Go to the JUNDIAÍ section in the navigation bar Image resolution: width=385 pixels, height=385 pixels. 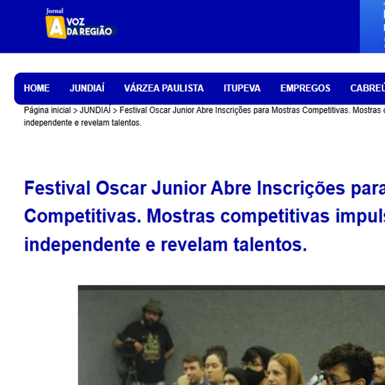tap(87, 88)
